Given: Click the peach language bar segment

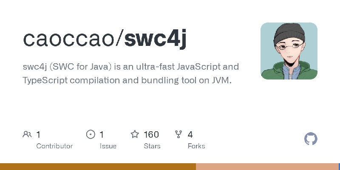Looking at the screenshot, I should click(x=267, y=167).
